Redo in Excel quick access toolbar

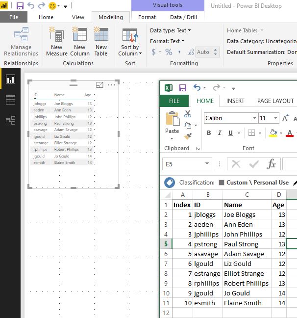(217, 88)
